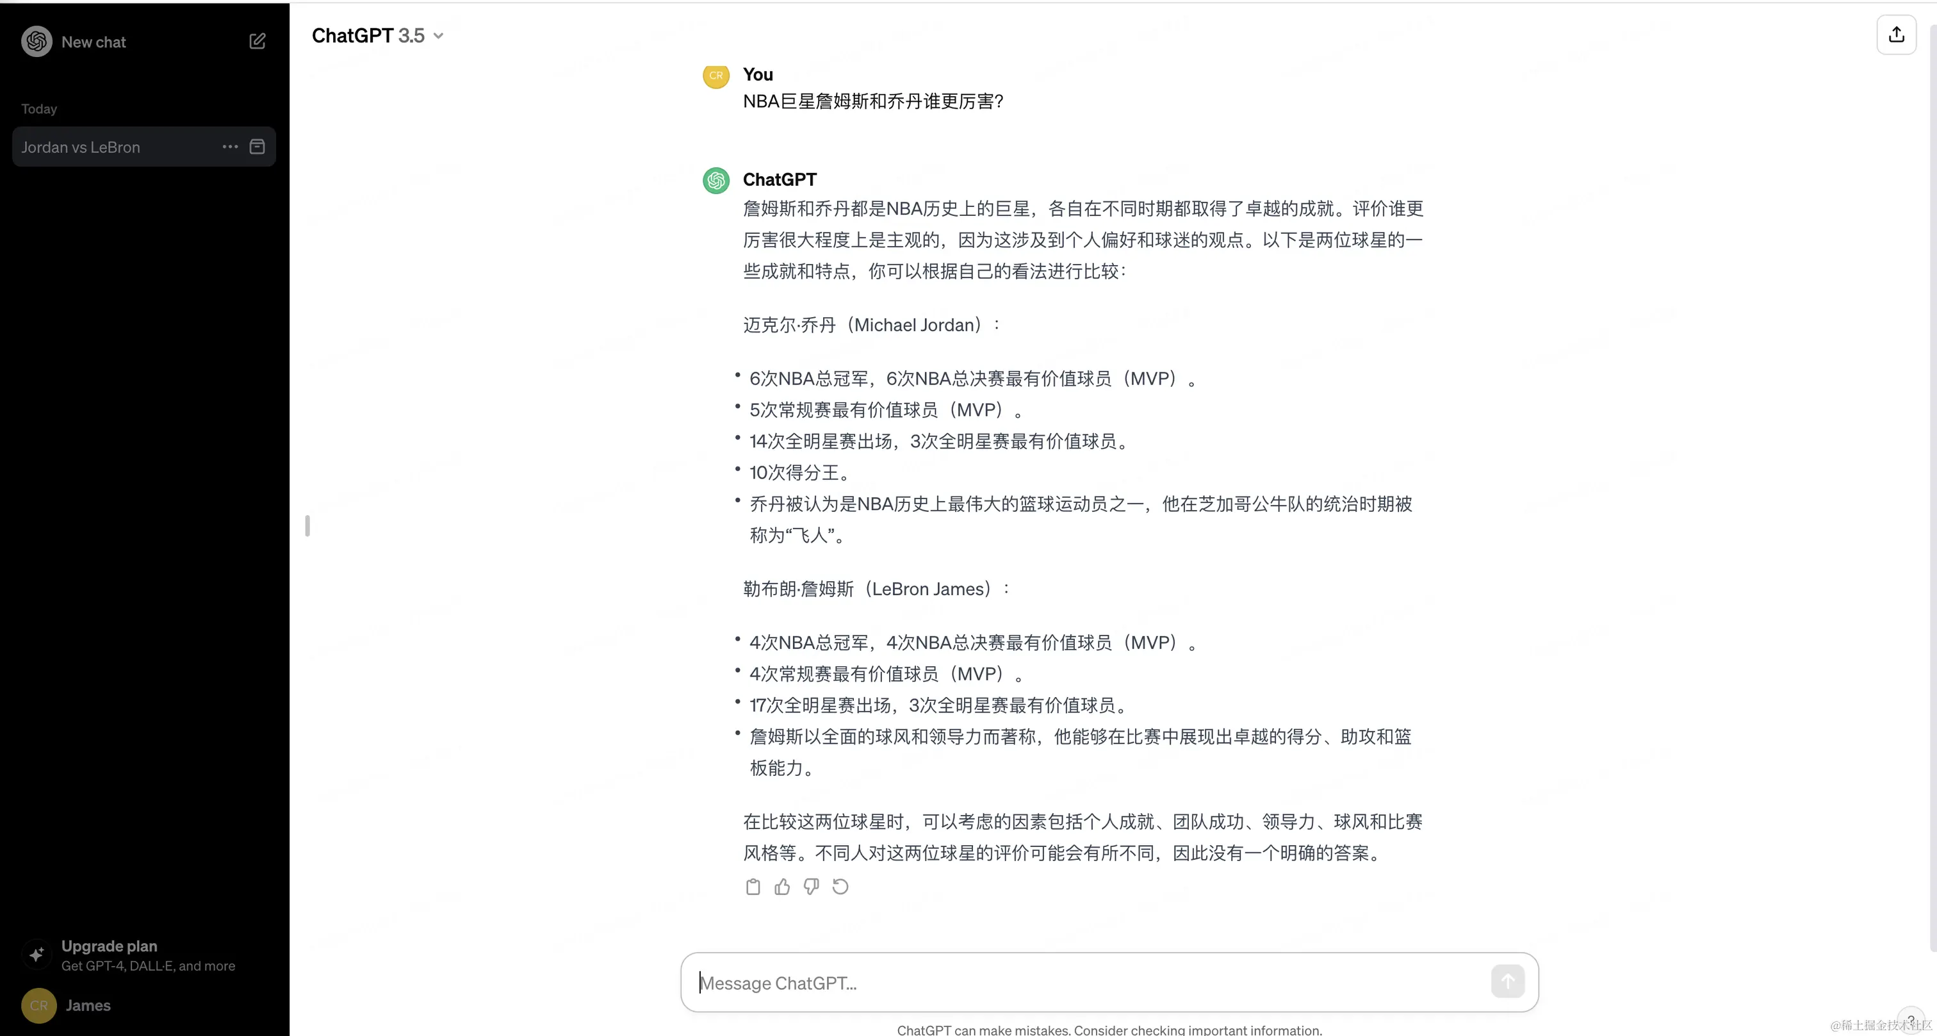Copy ChatGPT's response using the clipboard icon
1937x1036 pixels.
click(753, 887)
